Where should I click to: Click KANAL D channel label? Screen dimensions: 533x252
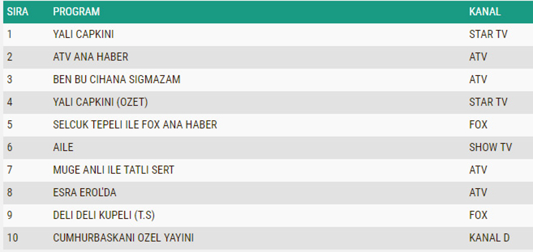point(489,238)
